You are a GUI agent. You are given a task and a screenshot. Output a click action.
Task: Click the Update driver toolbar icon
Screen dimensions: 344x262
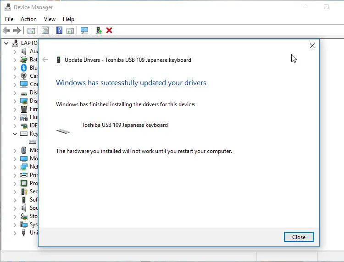click(99, 30)
